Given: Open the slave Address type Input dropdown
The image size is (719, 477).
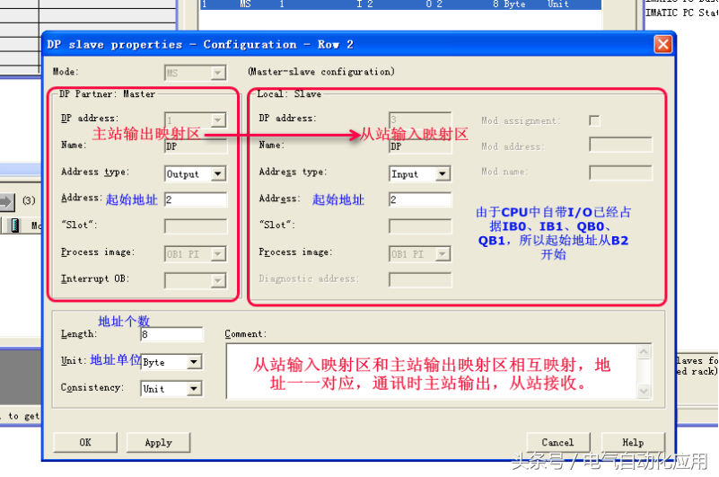Looking at the screenshot, I should click(442, 174).
